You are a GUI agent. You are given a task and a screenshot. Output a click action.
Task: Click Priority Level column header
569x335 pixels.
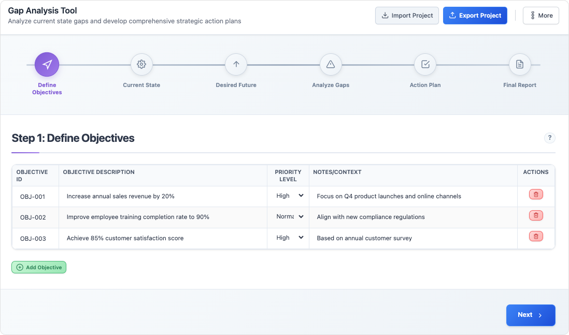[288, 176]
